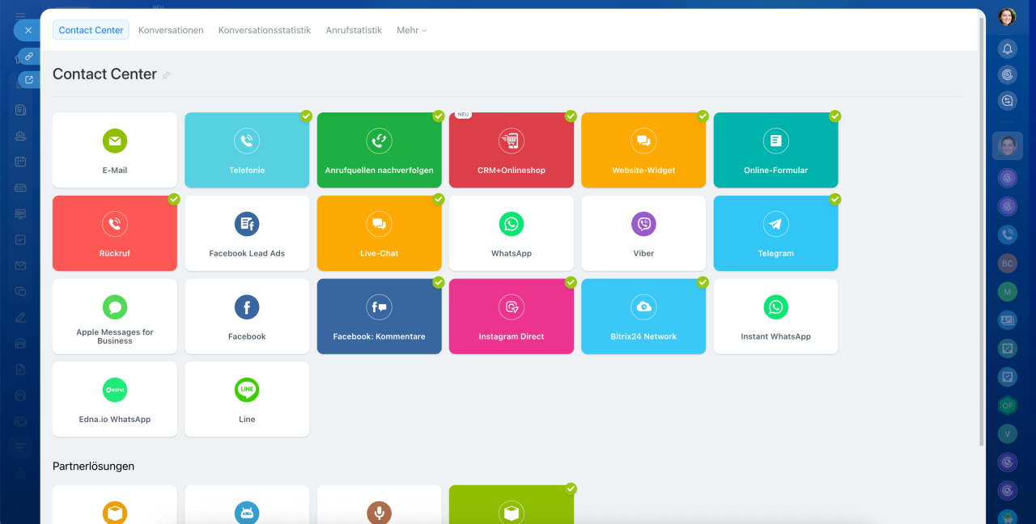Open the brown microphone partner tile

[x=379, y=505]
